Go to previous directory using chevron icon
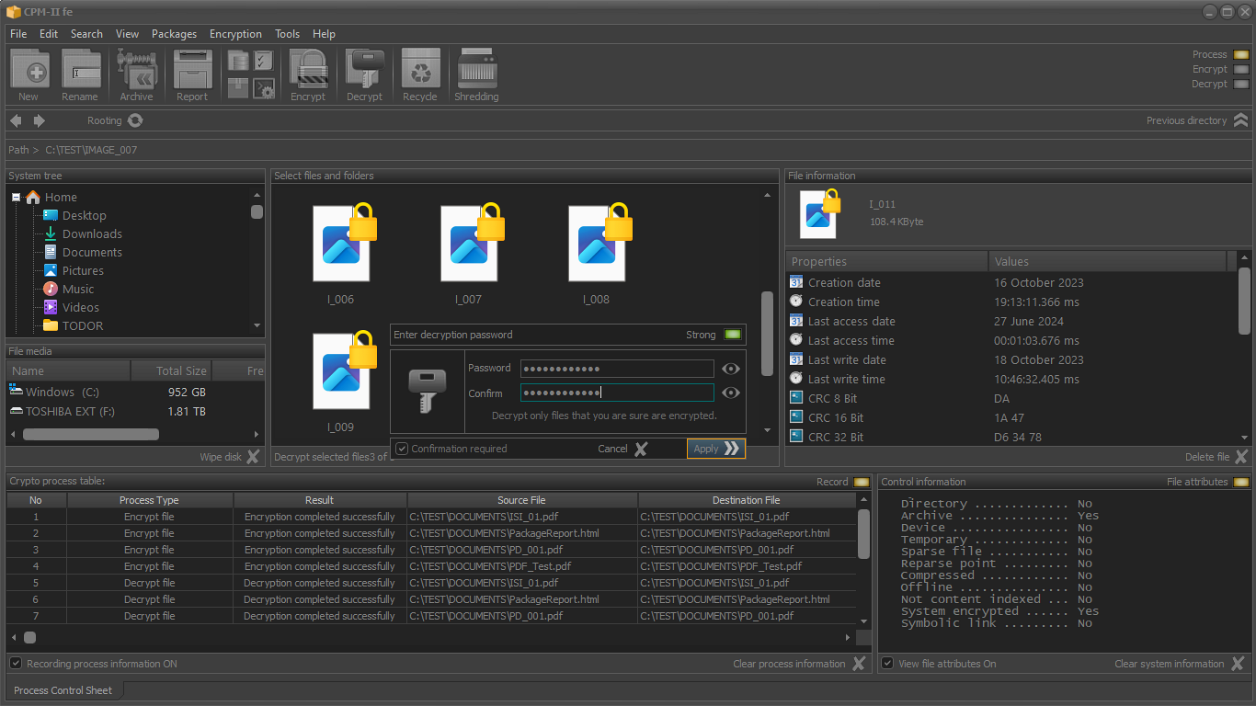 click(x=1240, y=120)
